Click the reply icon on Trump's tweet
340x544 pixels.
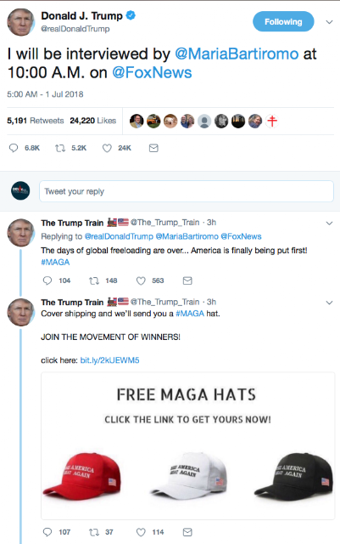[14, 148]
